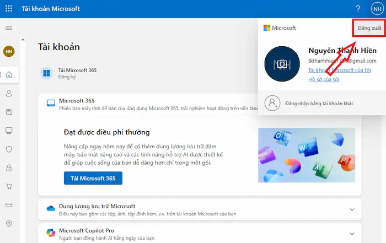Image resolution: width=386 pixels, height=243 pixels.
Task: Open the Privacy lock icon in sidebar
Action: 9,168
